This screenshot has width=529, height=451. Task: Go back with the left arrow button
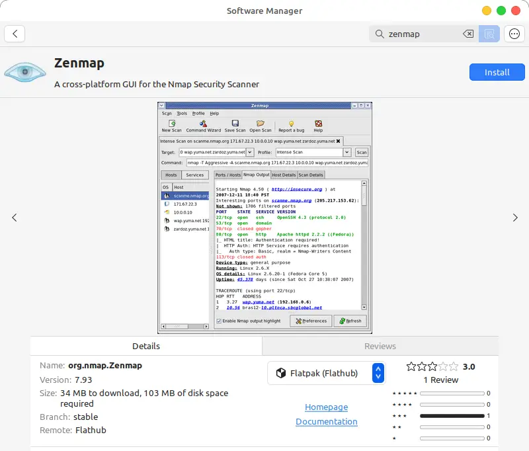(15, 34)
